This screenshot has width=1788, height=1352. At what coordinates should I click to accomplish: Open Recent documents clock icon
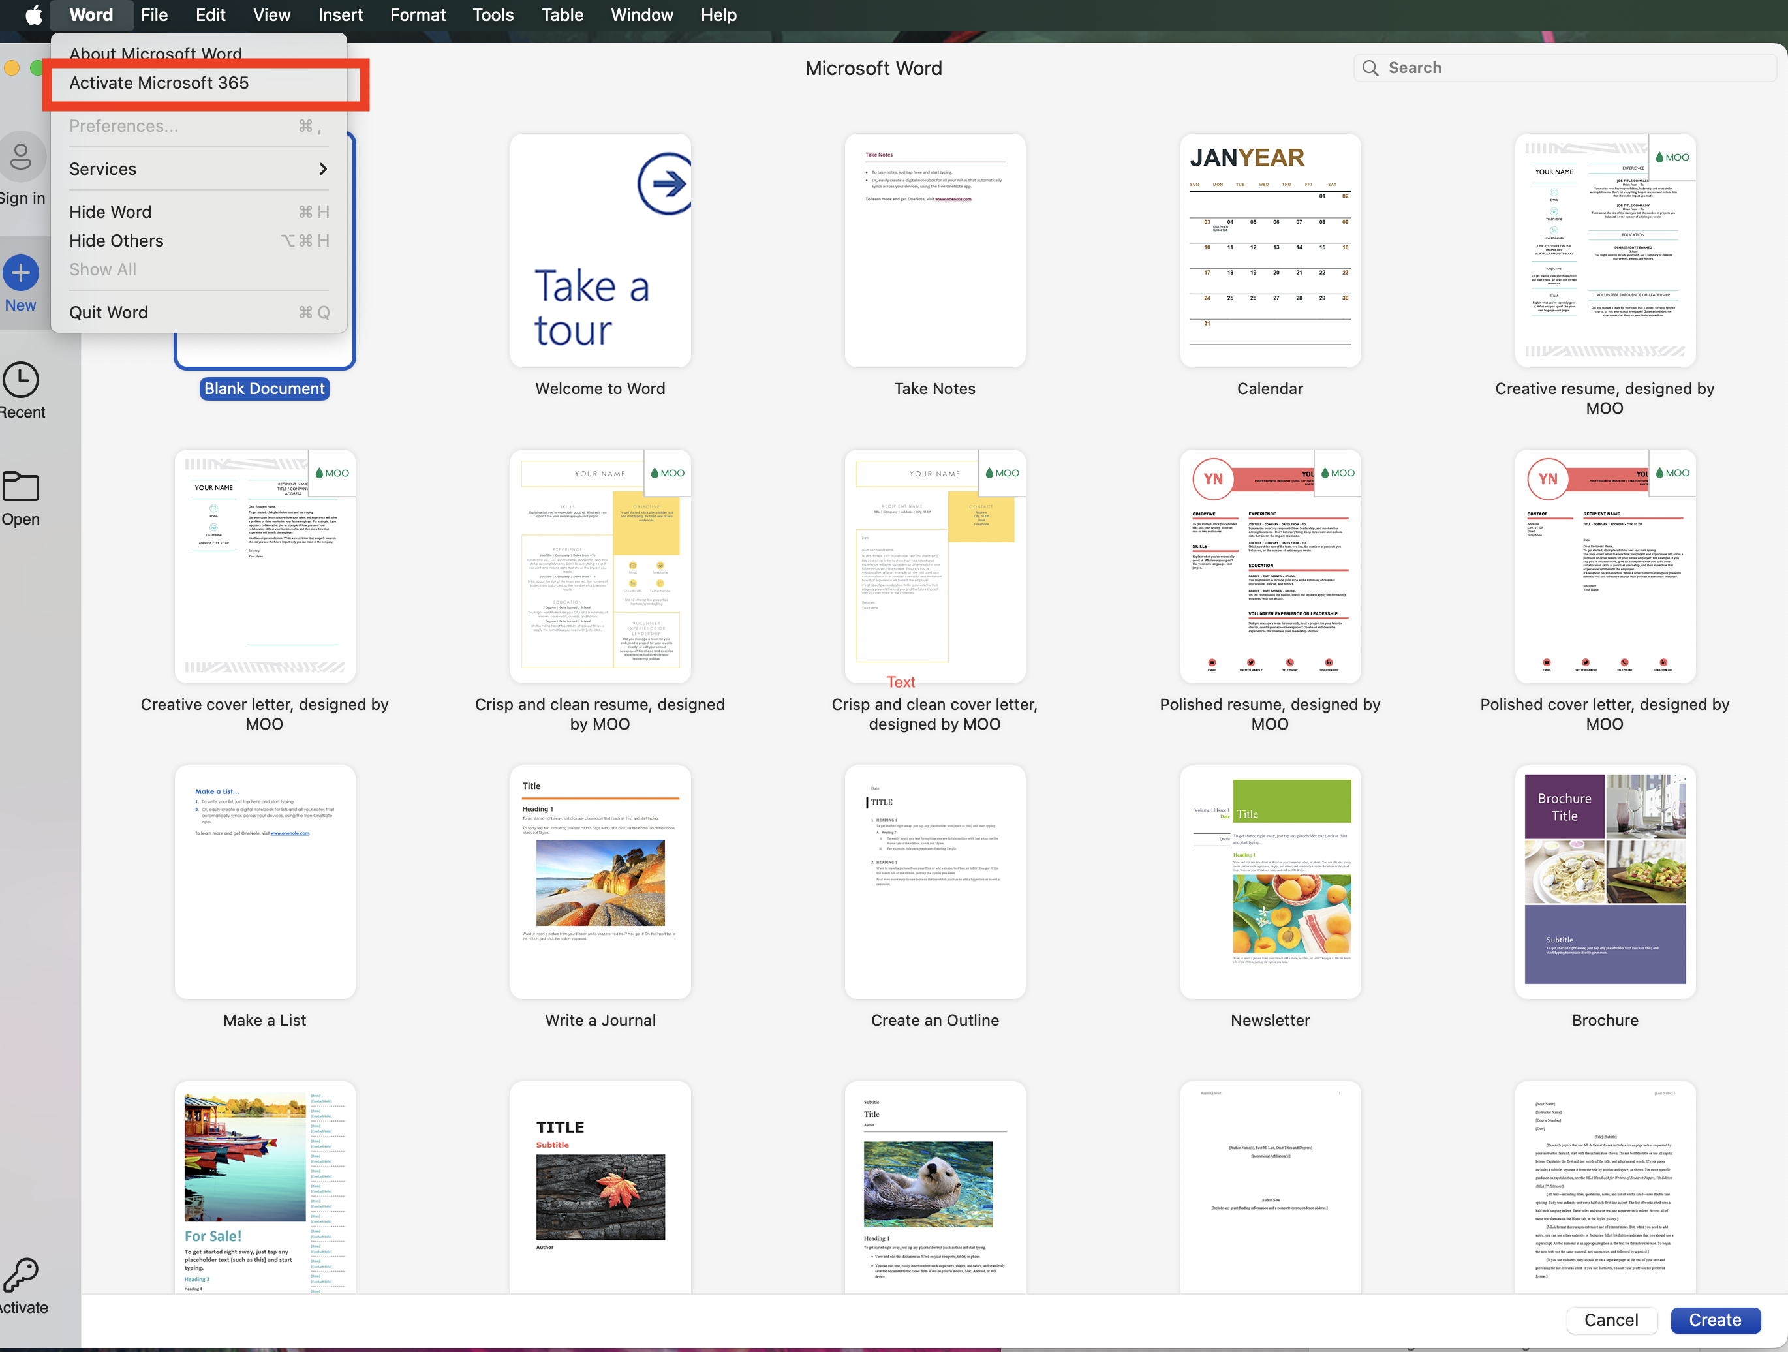pos(21,380)
